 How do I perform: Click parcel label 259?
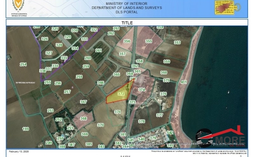pyautogui.click(x=86, y=66)
